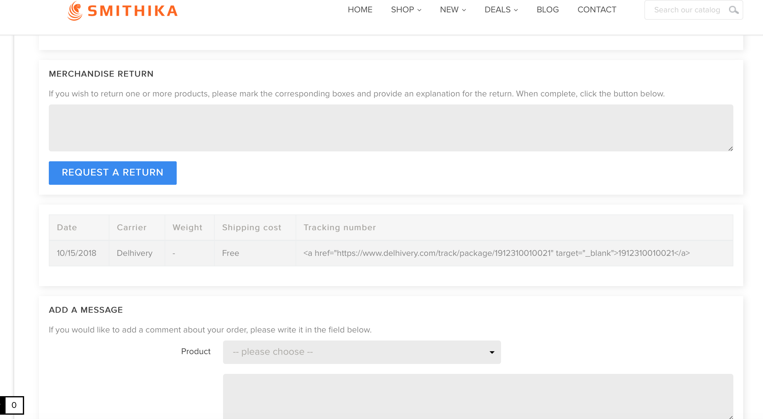The width and height of the screenshot is (763, 419).
Task: Open the Product please choose dropdown
Action: tap(362, 352)
